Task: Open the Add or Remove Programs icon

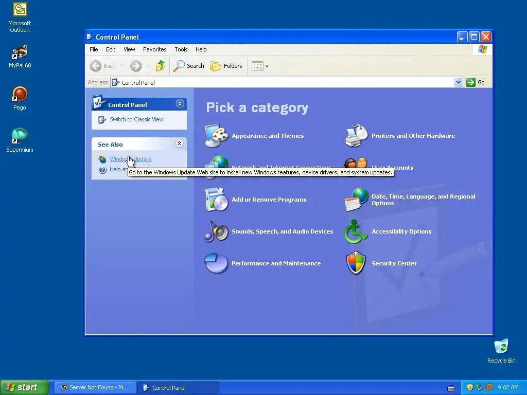Action: pyautogui.click(x=217, y=200)
